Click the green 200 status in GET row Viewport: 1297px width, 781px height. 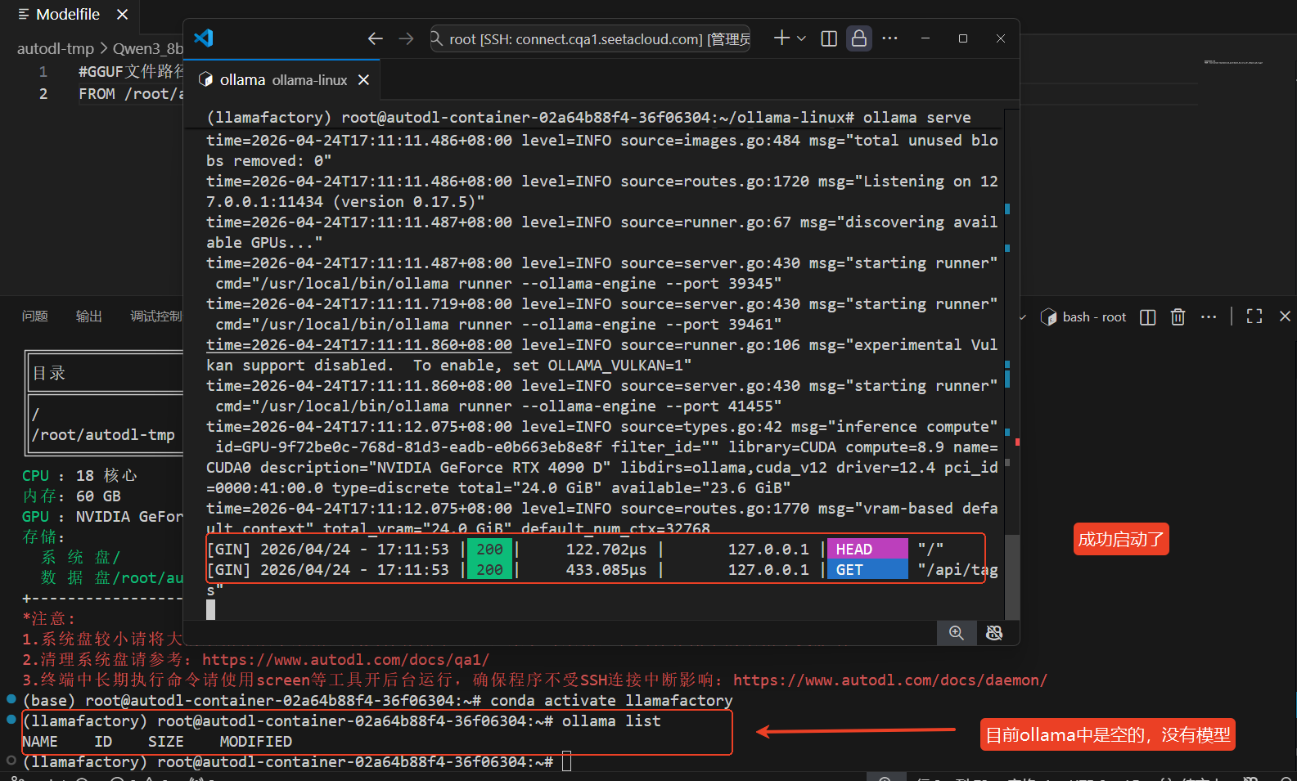[489, 569]
